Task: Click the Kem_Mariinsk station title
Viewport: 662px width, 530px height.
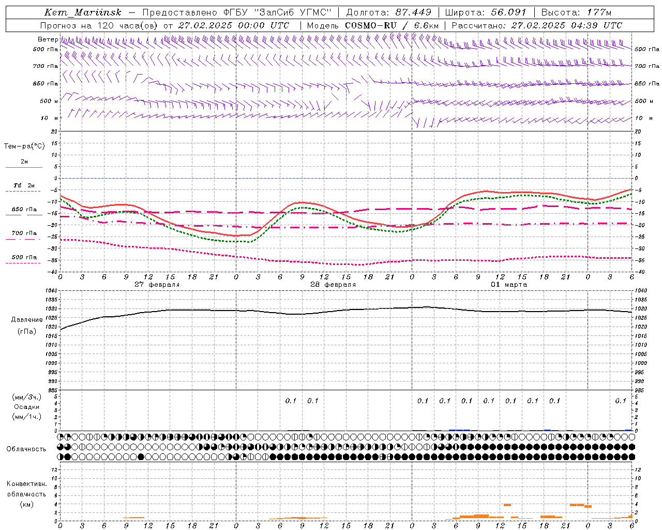Action: click(x=83, y=12)
